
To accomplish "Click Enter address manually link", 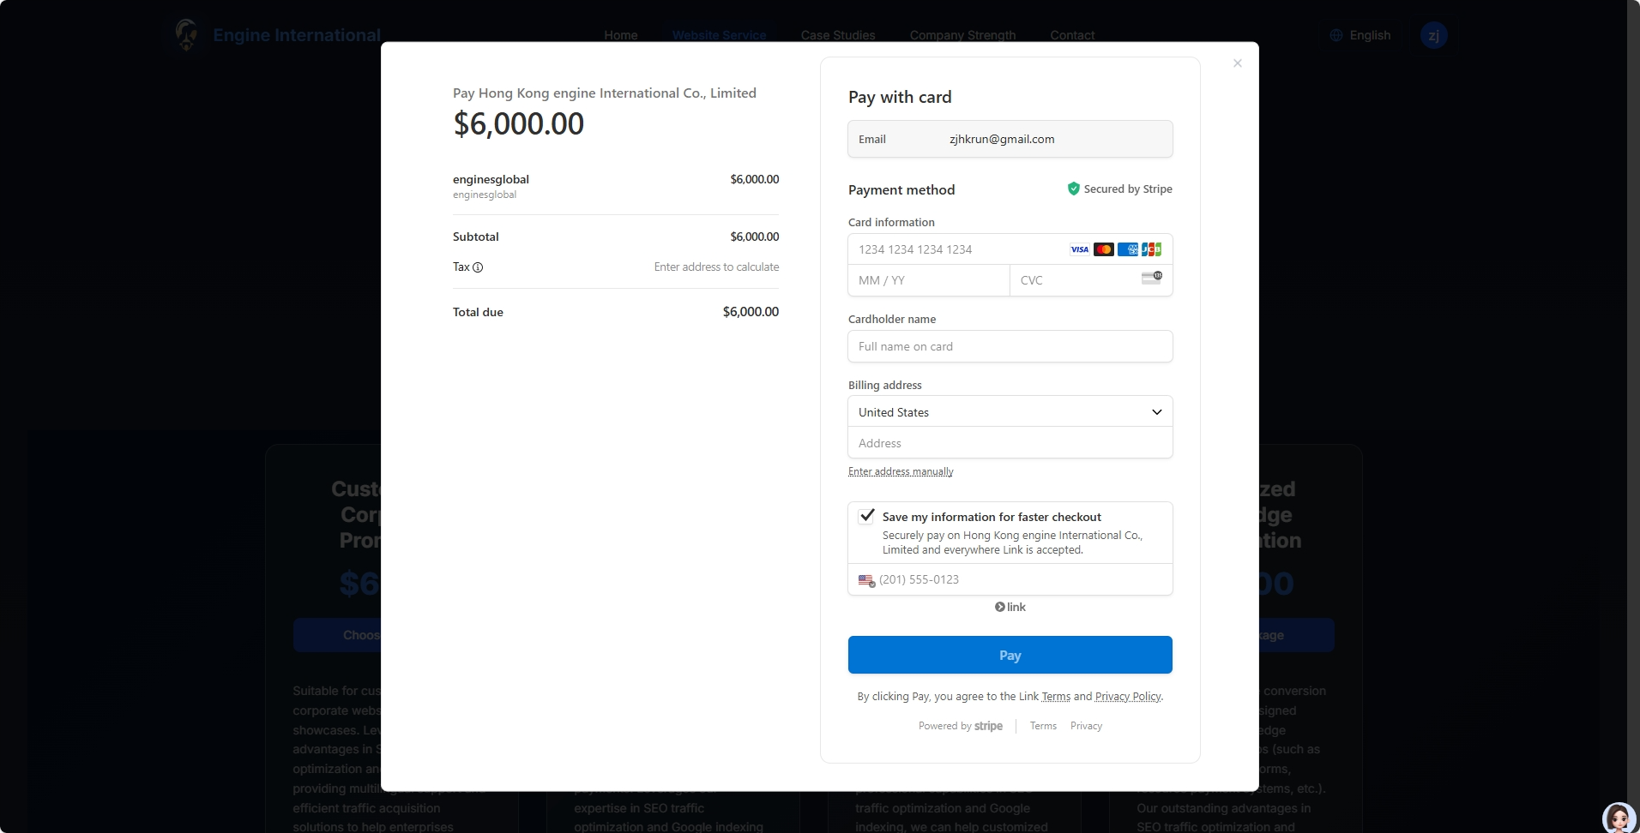I will pyautogui.click(x=901, y=471).
